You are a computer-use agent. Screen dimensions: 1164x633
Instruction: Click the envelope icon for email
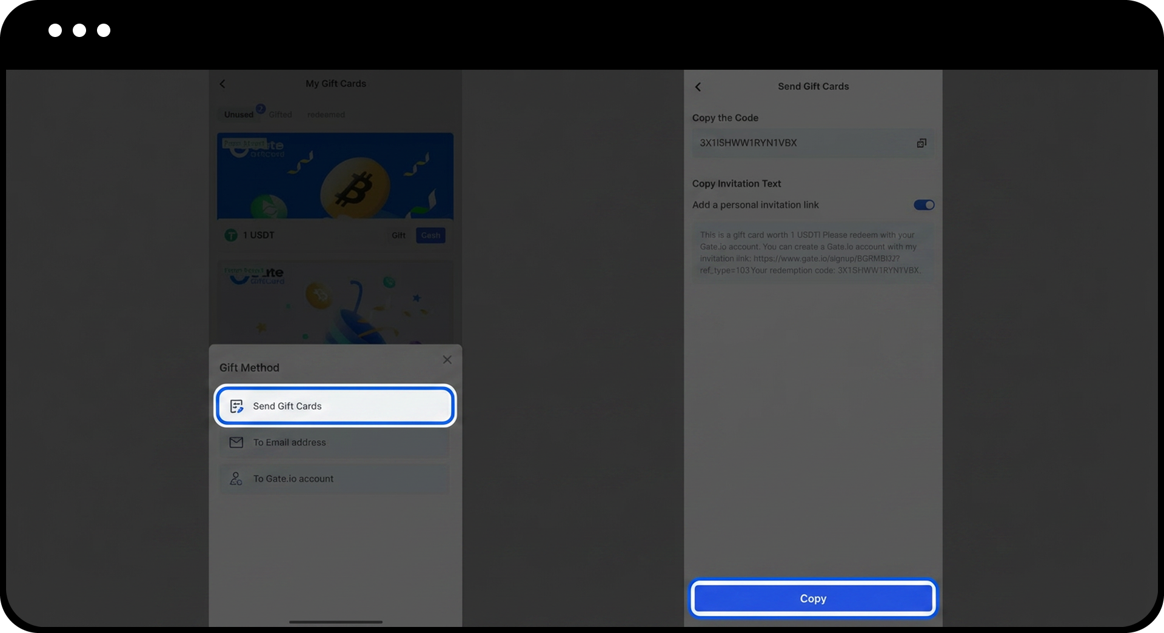coord(236,443)
